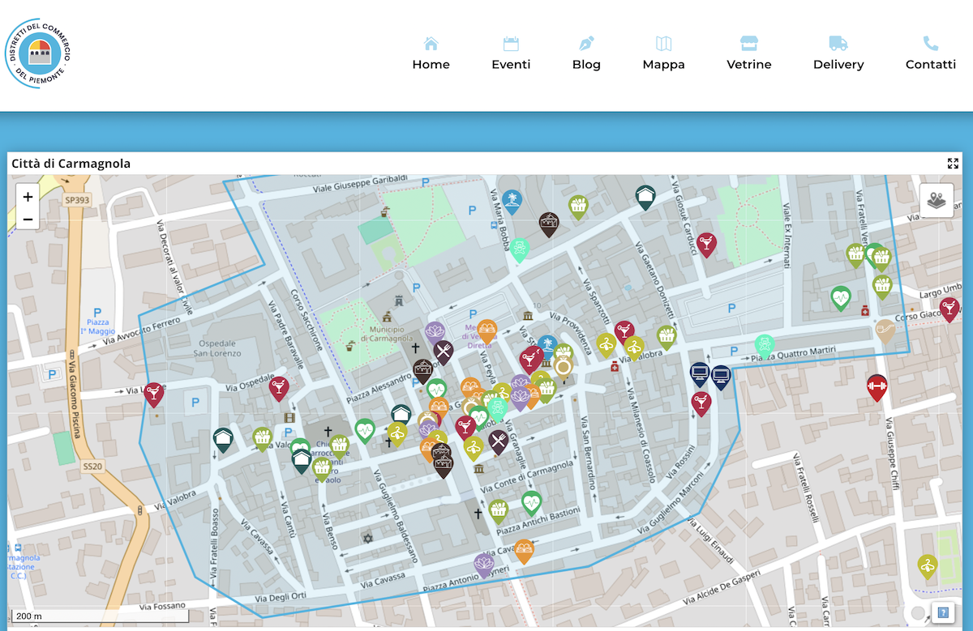Open the Vetrine page
This screenshot has height=631, width=973.
tap(749, 54)
